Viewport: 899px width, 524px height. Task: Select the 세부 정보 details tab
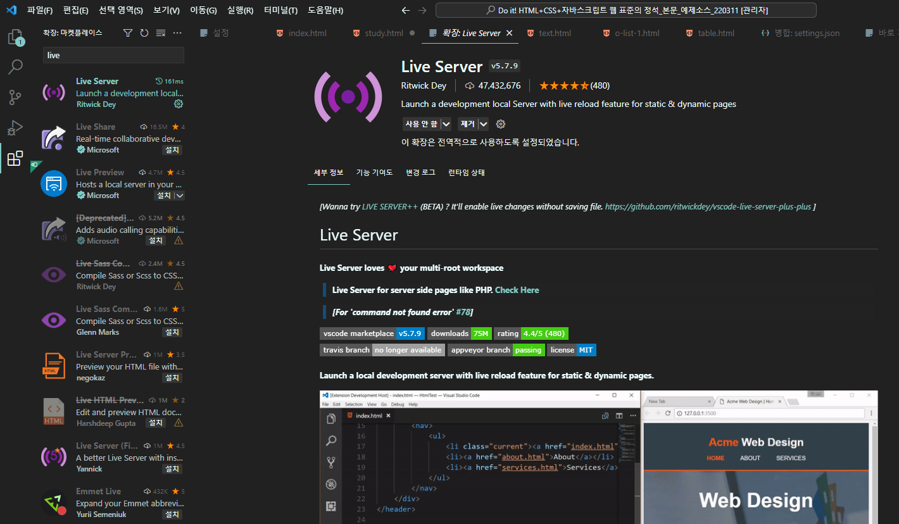click(x=329, y=172)
